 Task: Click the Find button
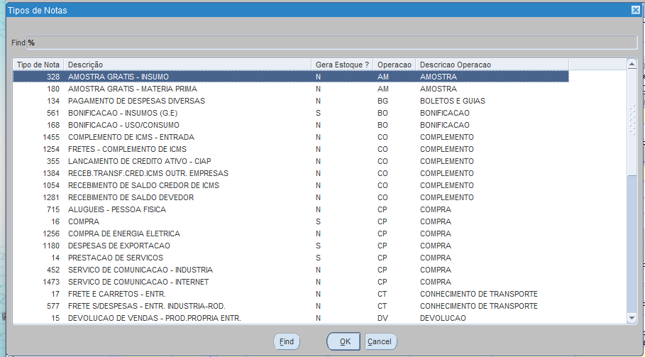point(287,341)
